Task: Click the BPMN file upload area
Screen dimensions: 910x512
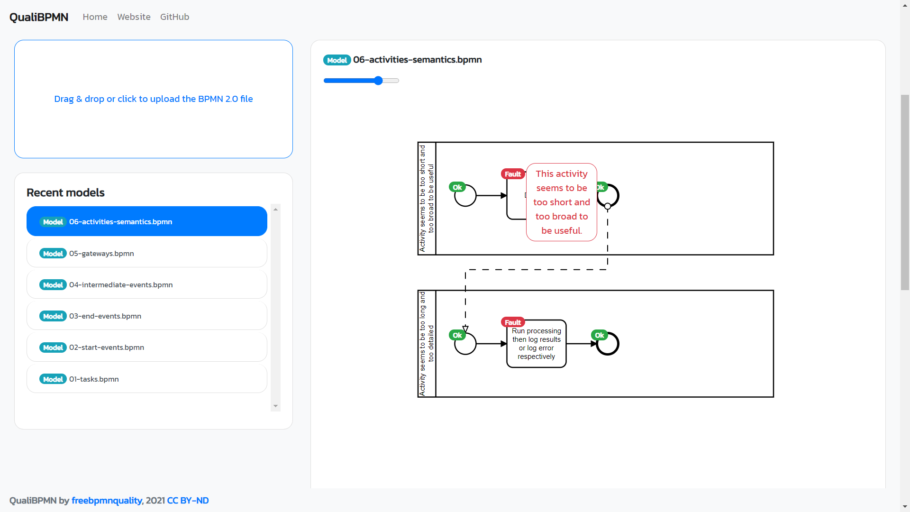Action: (154, 99)
